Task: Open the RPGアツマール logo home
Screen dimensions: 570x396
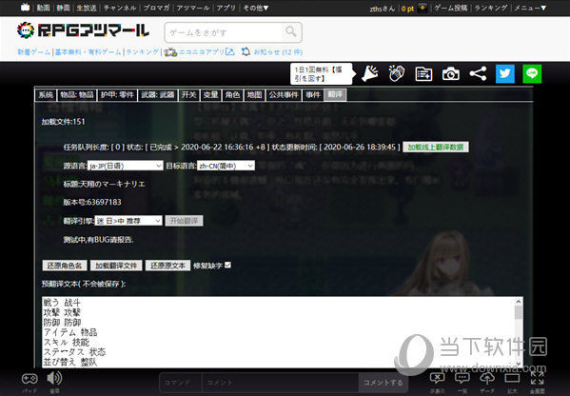Action: pyautogui.click(x=83, y=30)
